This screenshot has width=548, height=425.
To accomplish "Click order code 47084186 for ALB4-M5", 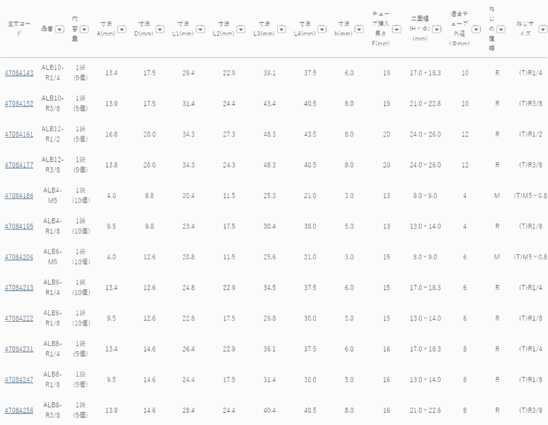I will point(19,196).
